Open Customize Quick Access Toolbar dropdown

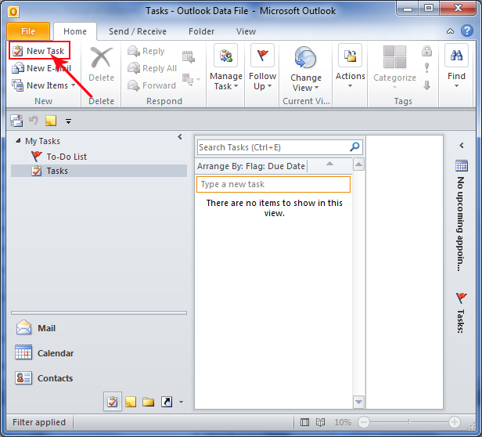68,121
